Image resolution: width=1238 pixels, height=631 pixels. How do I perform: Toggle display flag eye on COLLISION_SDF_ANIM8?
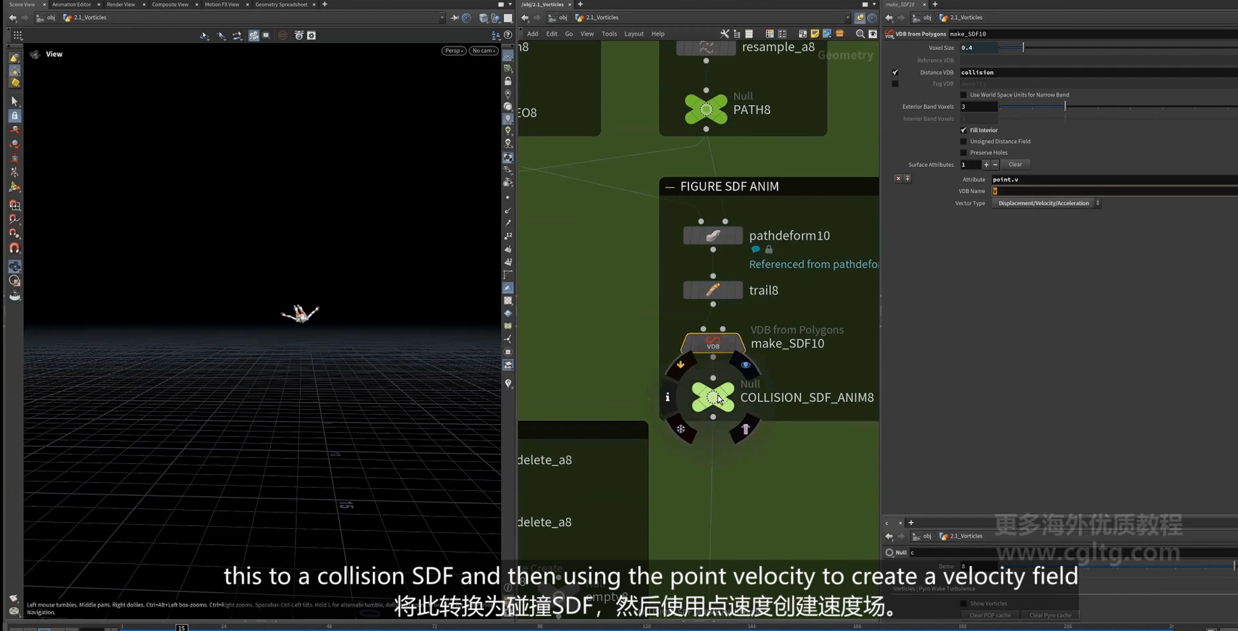click(x=746, y=365)
